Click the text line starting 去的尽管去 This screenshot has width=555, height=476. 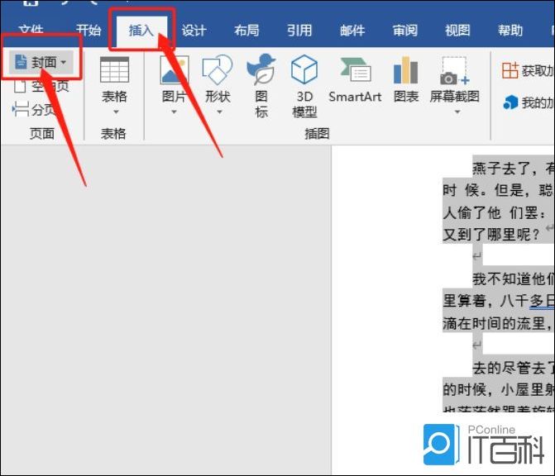pyautogui.click(x=514, y=368)
